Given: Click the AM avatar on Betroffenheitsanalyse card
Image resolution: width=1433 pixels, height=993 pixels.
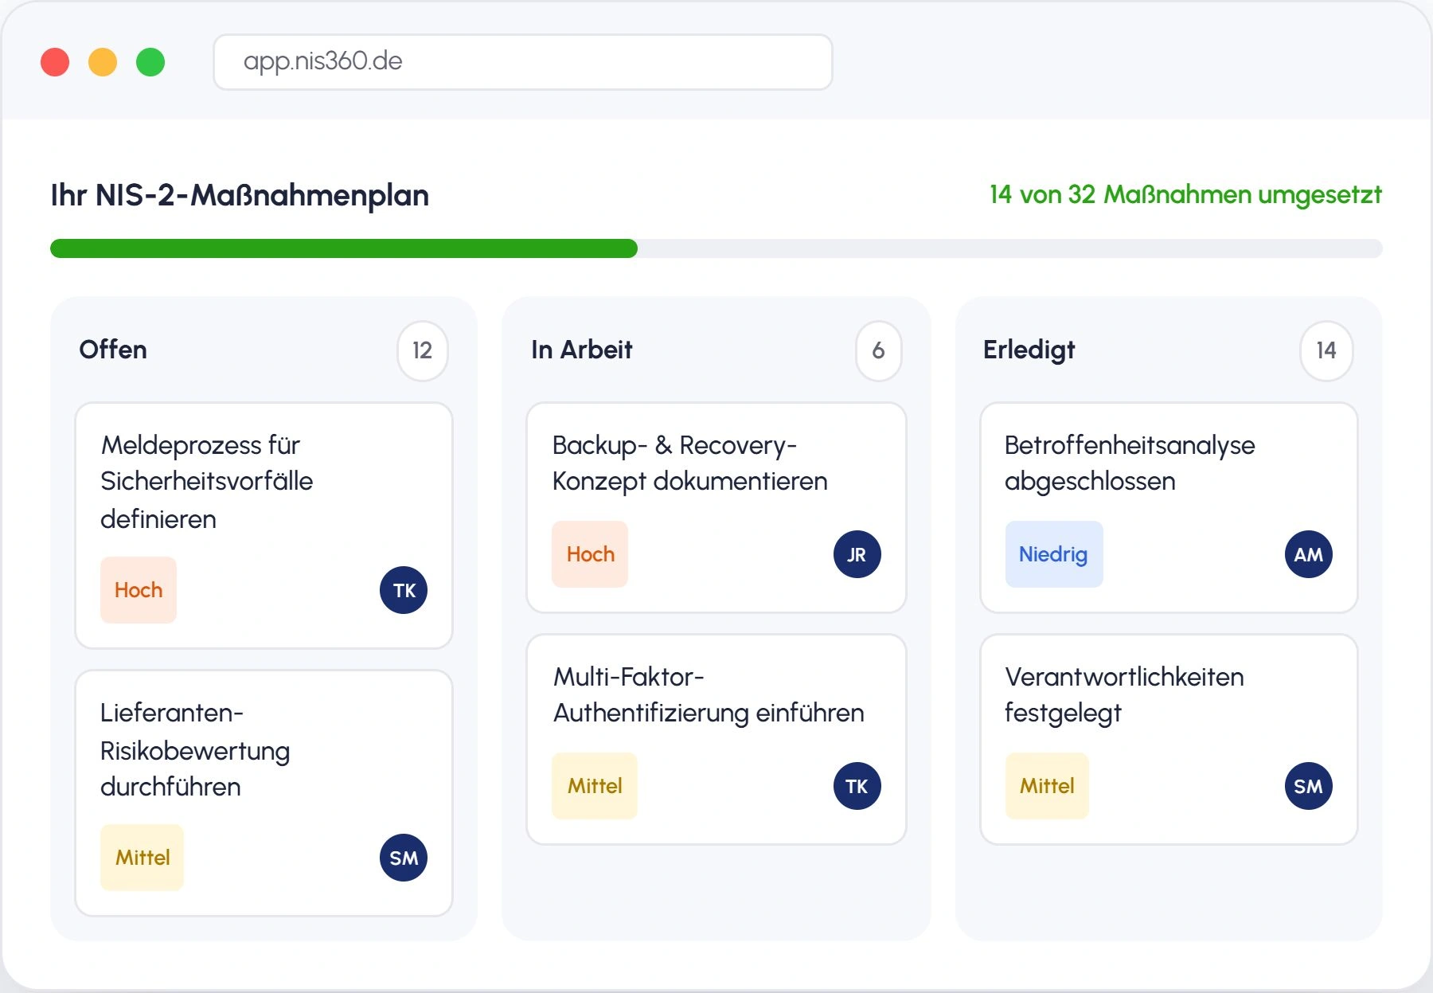Looking at the screenshot, I should tap(1308, 554).
